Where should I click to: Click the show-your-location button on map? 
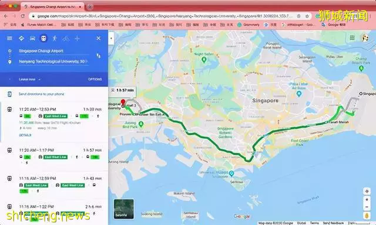click(x=367, y=191)
